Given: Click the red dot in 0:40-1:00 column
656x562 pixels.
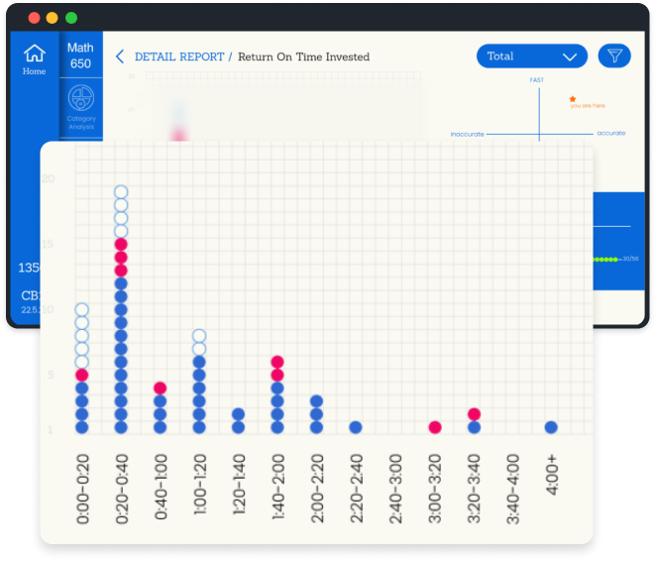Looking at the screenshot, I should tap(161, 388).
